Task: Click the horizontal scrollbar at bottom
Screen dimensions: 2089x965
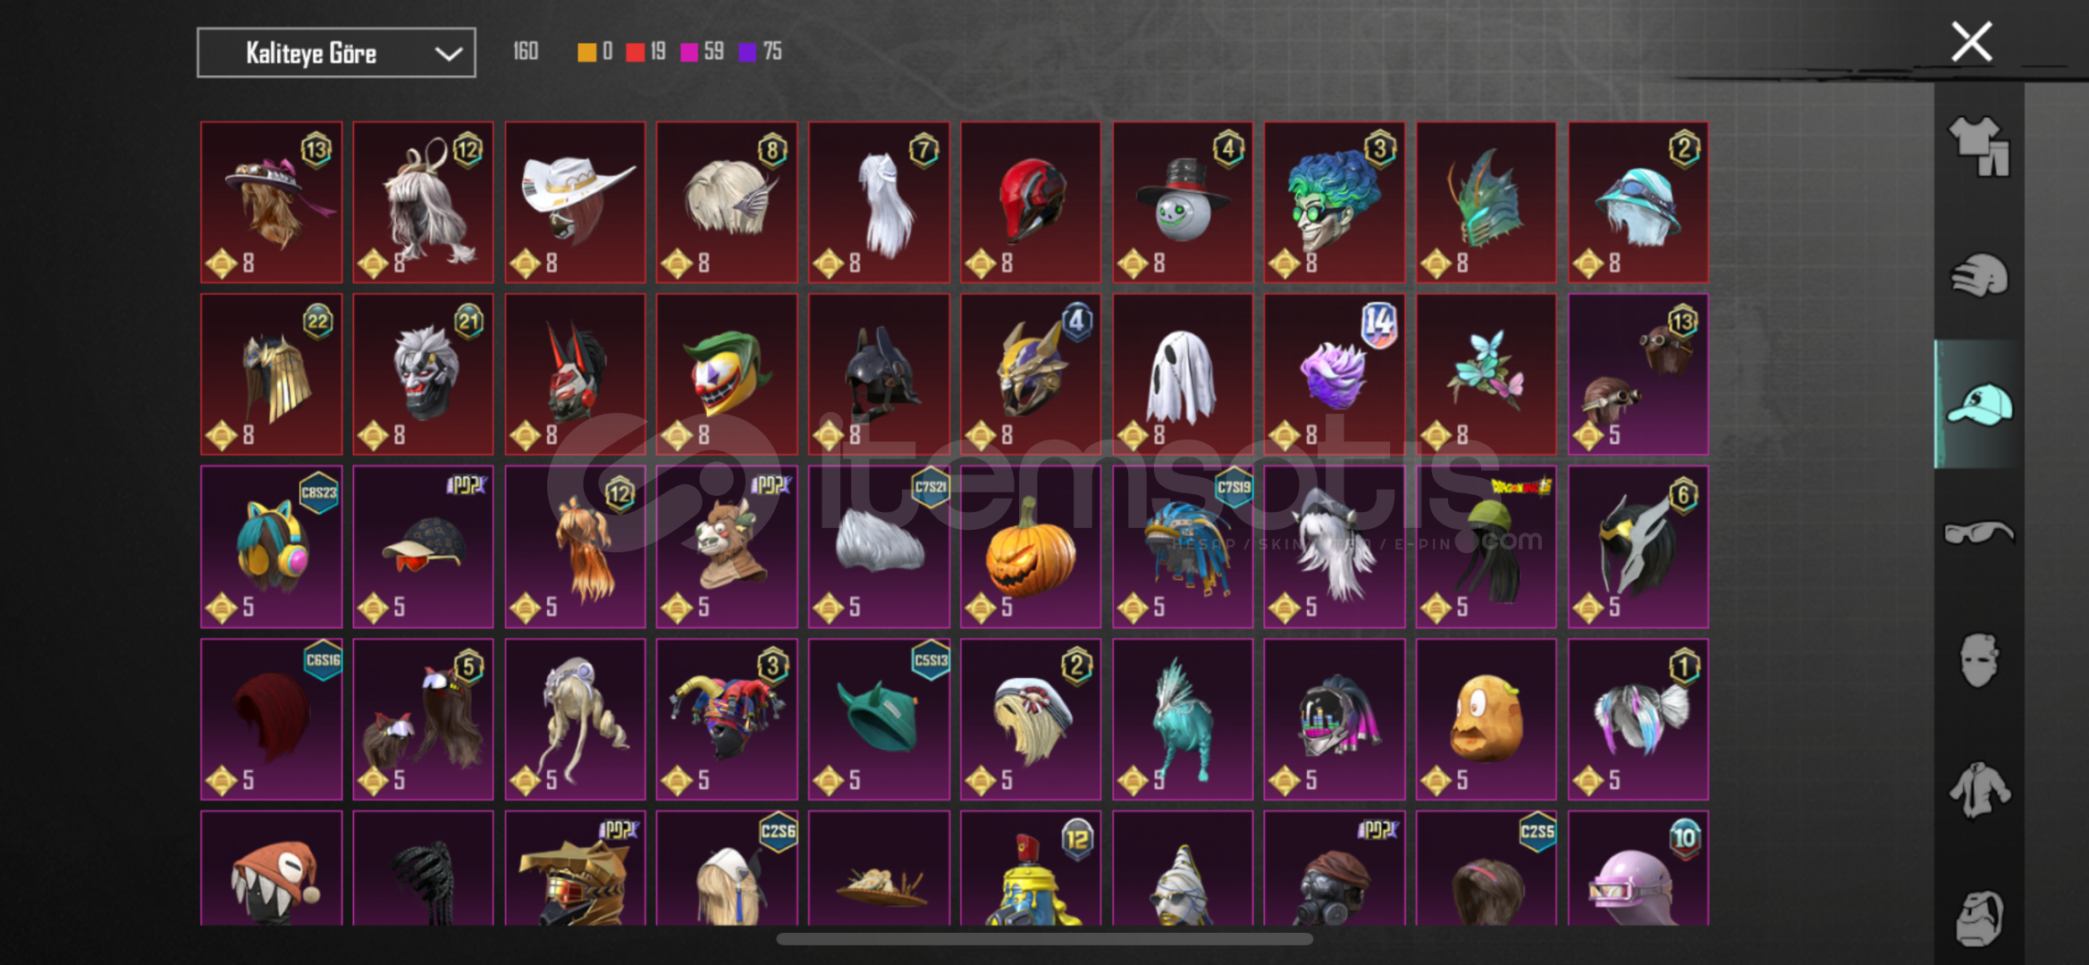Action: pyautogui.click(x=1044, y=939)
